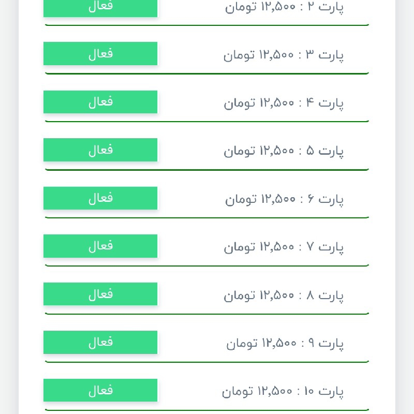Click the text 'پارت ۸ : ۱۲,۵۰۰ تومان'

coord(284,295)
